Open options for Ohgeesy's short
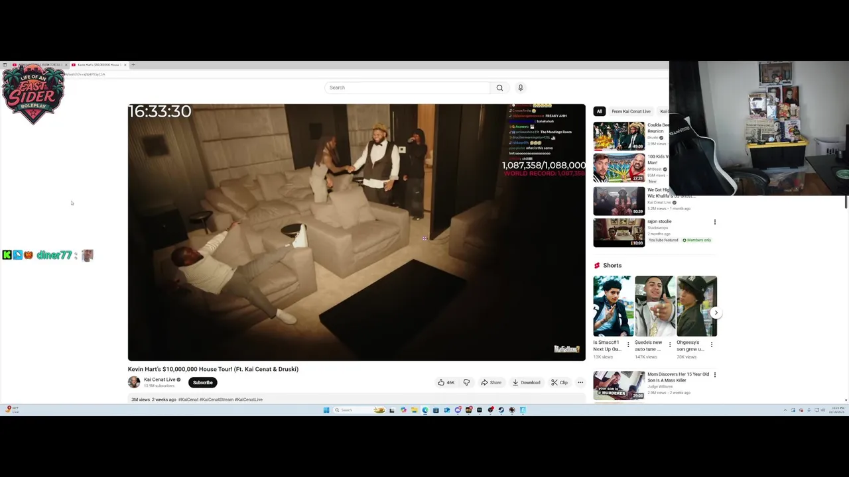 tap(712, 344)
